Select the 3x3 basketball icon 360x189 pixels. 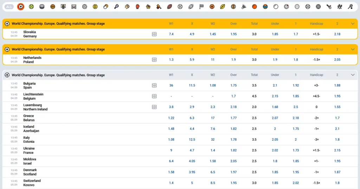click(233, 7)
